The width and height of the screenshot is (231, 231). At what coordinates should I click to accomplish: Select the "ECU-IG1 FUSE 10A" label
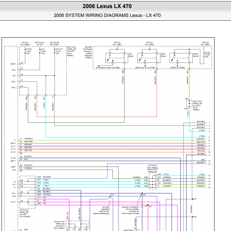pyautogui.click(x=59, y=51)
